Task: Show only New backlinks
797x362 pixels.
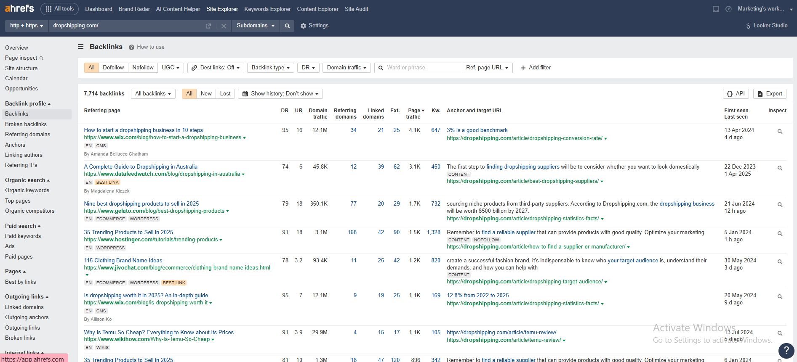Action: tap(206, 94)
